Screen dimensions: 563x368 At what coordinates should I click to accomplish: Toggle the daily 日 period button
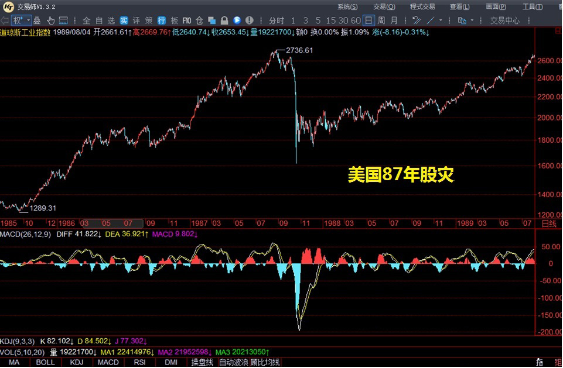[368, 20]
